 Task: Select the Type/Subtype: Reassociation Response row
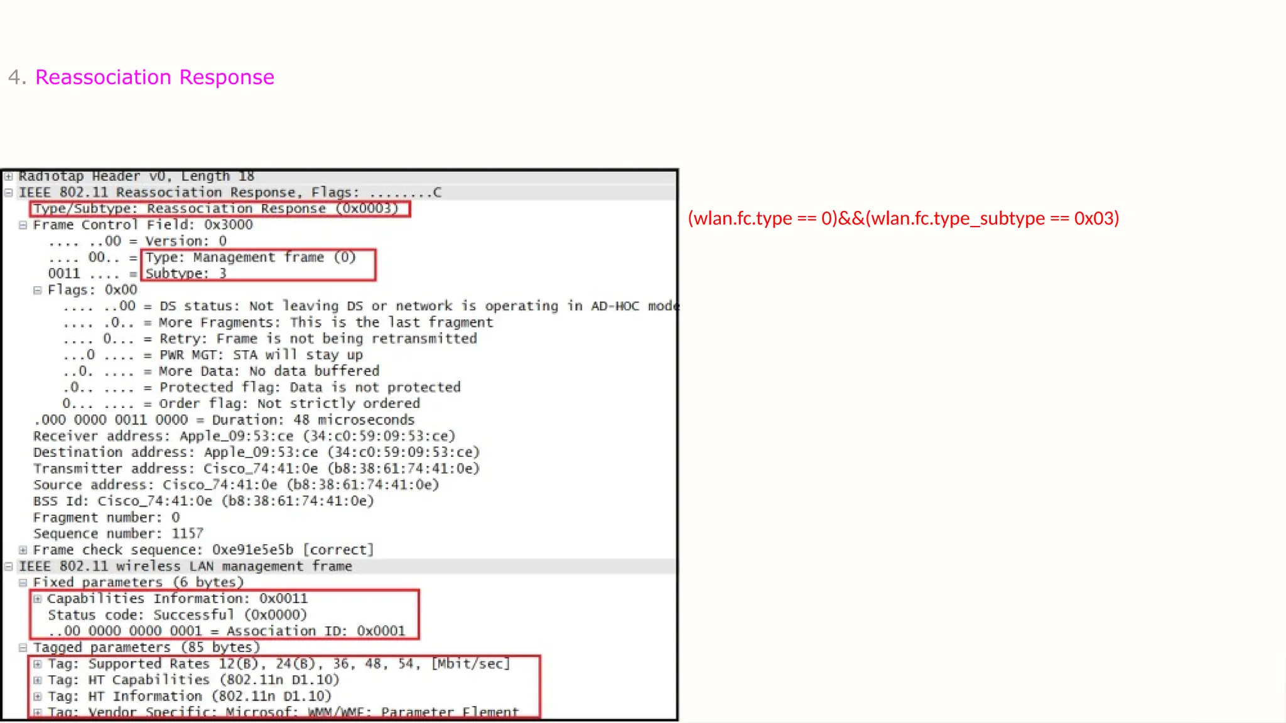tap(216, 208)
